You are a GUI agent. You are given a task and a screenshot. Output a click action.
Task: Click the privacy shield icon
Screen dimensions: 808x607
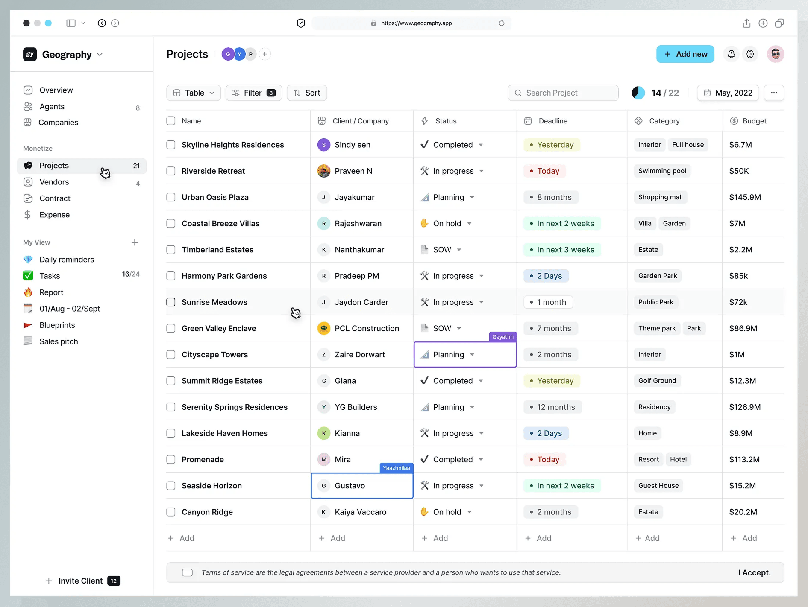[x=301, y=23]
